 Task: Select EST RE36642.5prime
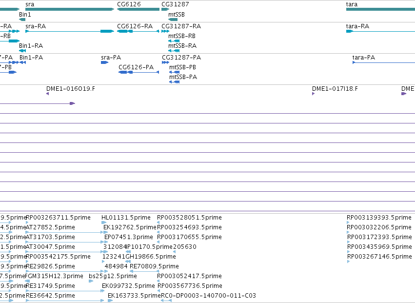click(50, 296)
